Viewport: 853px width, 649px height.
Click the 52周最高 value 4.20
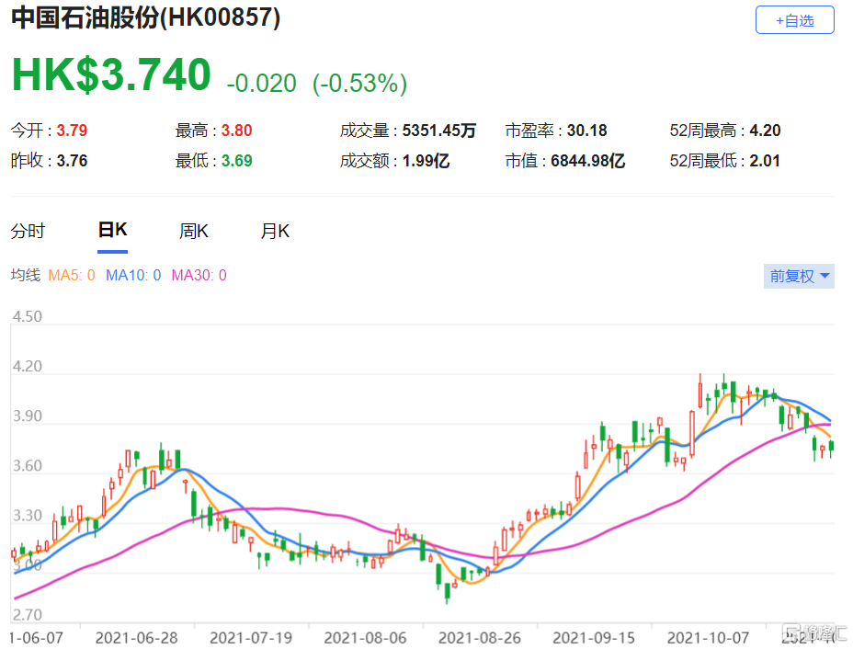[x=765, y=131]
